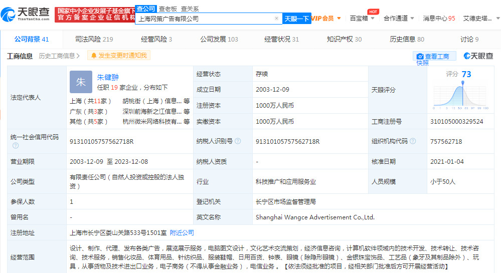Image resolution: width=501 pixels, height=273 pixels.
Task: Click the 营业期限 value 2003-12-09 至 2023-12-08
Action: (x=109, y=161)
